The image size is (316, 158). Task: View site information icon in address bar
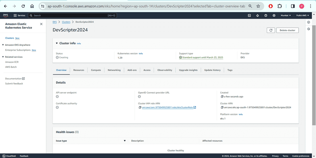click(x=43, y=6)
